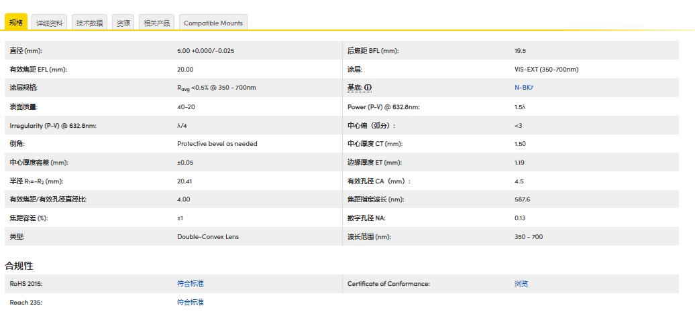The image size is (695, 332).
Task: Show the 相关产品 tab
Action: tap(157, 23)
